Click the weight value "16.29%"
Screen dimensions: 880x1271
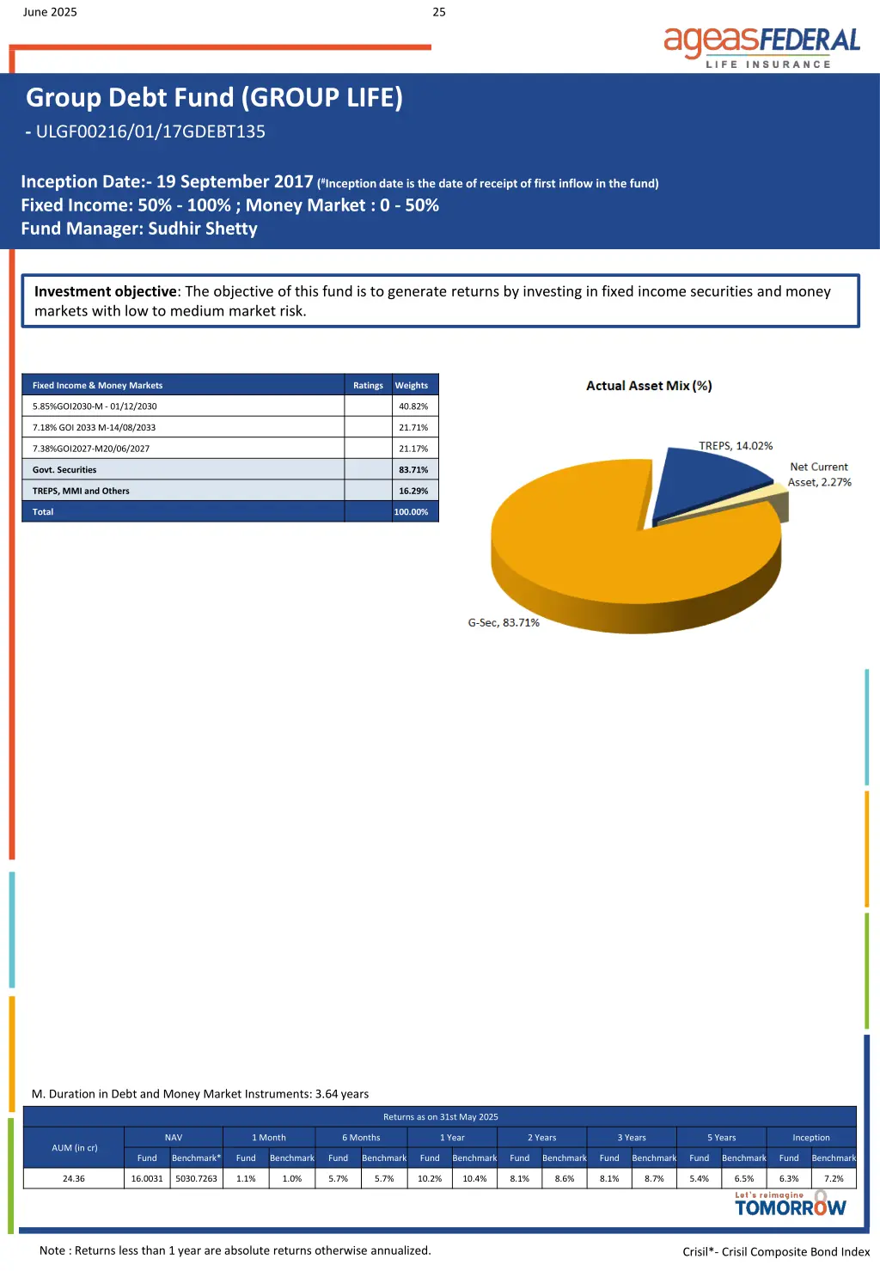click(x=413, y=491)
